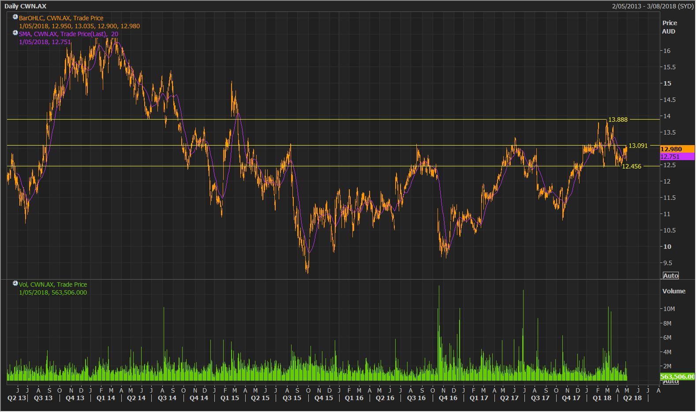Select the Vol, CWN.AX, Trade Price legend
696x412 pixels.
click(53, 285)
